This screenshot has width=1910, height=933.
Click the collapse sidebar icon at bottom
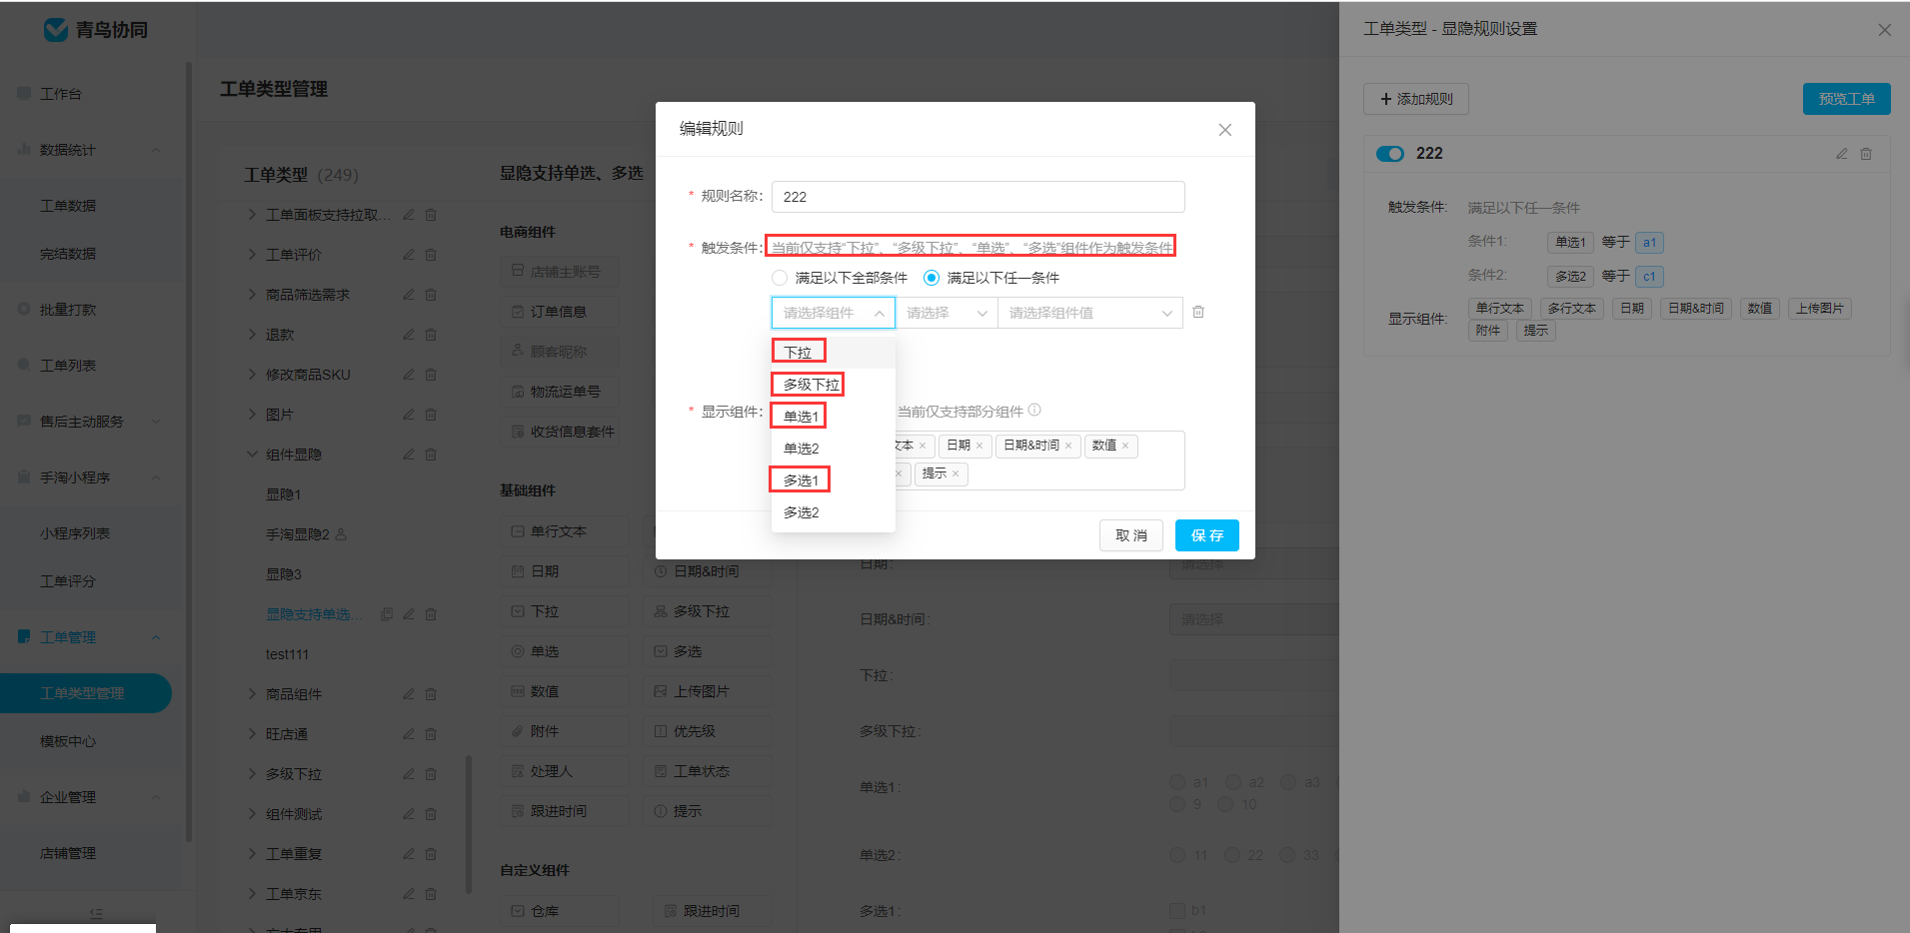[x=96, y=913]
